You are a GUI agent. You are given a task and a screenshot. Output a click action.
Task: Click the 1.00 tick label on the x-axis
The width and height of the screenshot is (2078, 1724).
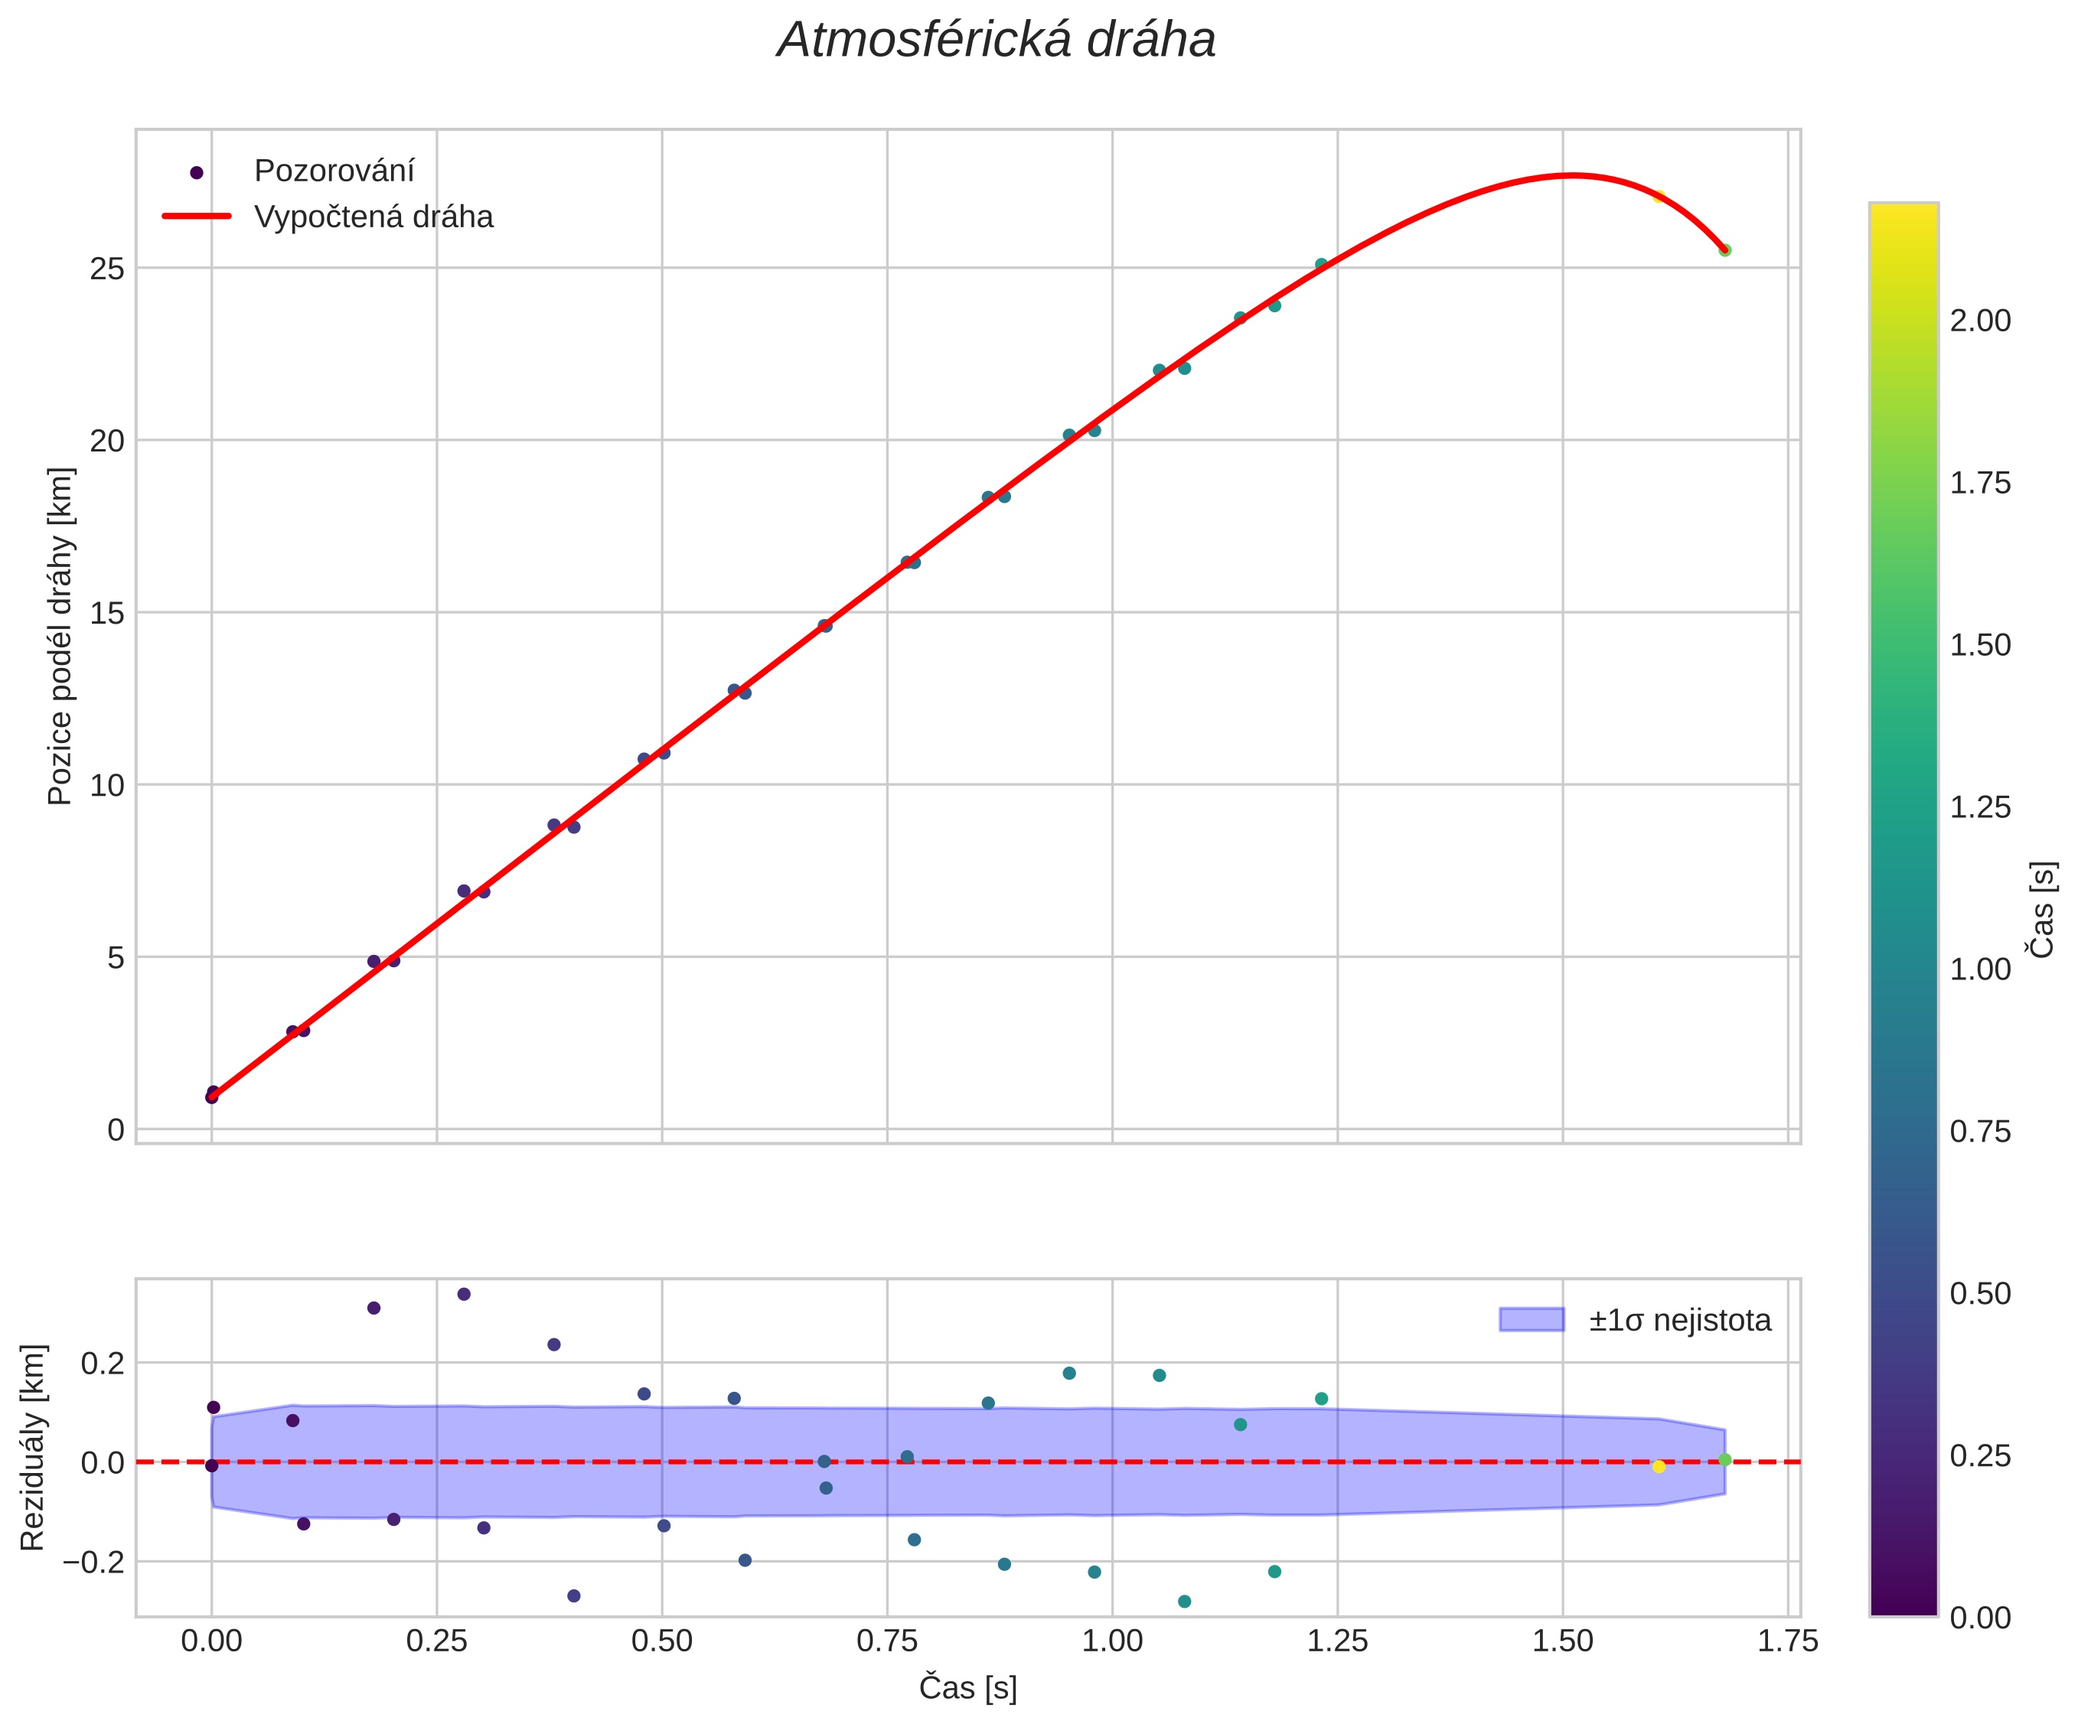(1112, 1641)
